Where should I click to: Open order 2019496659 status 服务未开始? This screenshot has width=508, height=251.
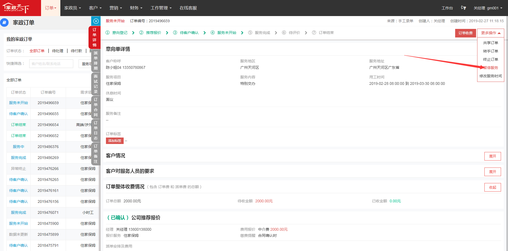pos(19,103)
